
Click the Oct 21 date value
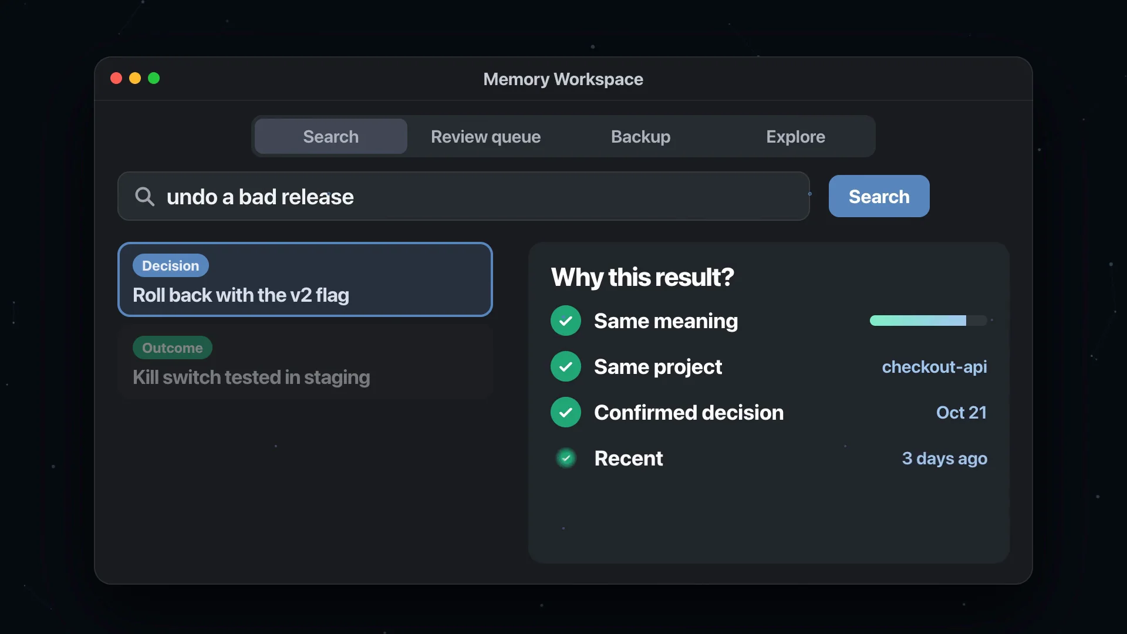pos(961,413)
